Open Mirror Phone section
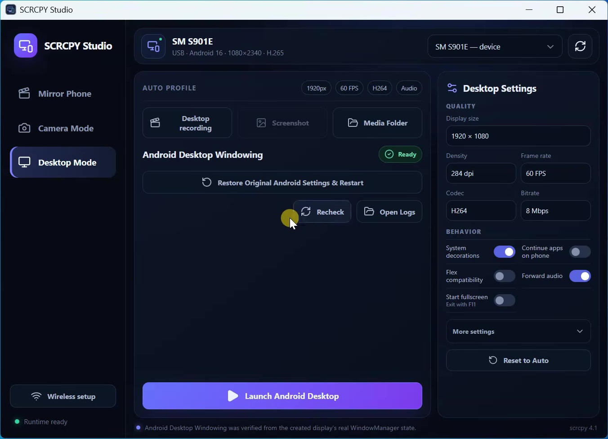This screenshot has height=439, width=608. point(63,94)
